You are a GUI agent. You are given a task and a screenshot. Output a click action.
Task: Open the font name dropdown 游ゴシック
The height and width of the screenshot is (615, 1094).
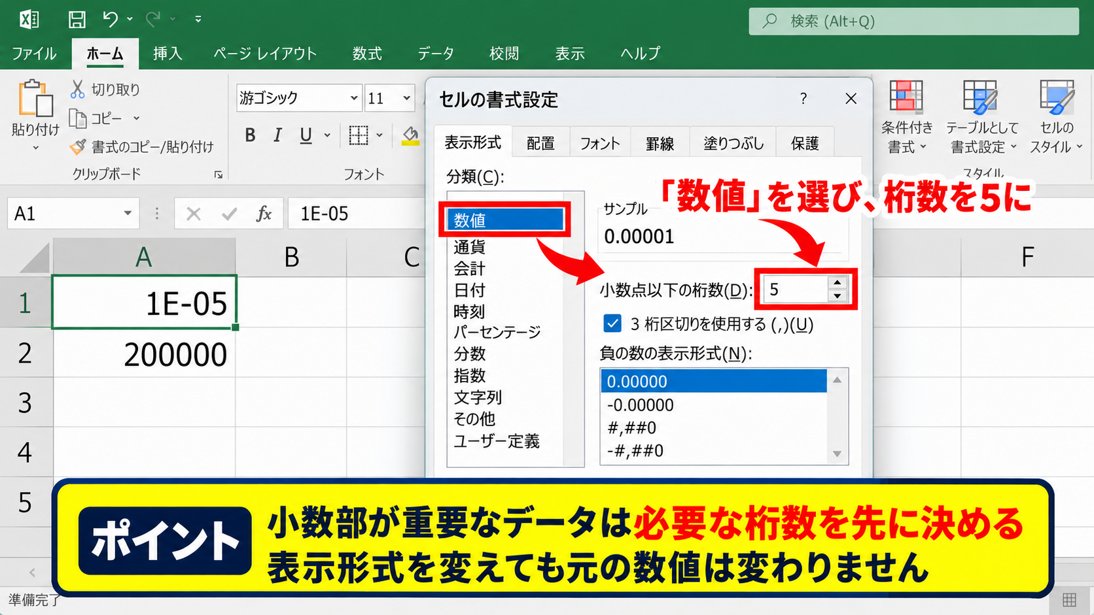pyautogui.click(x=354, y=98)
